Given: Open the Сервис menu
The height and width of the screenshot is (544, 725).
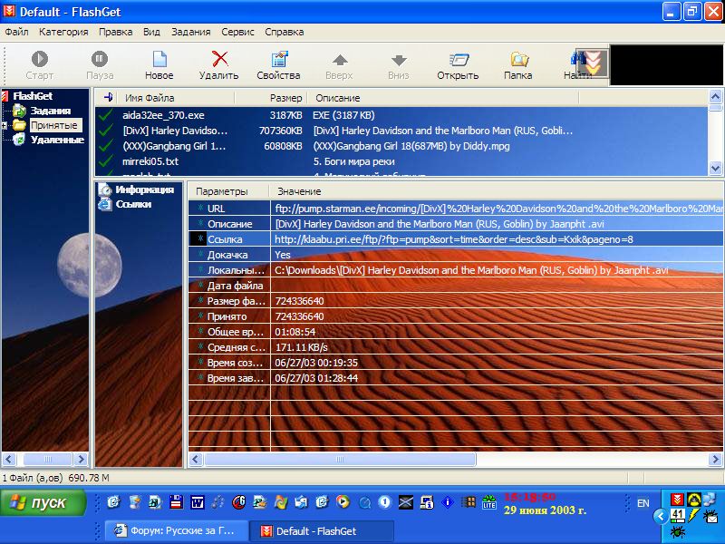Looking at the screenshot, I should pos(239,32).
